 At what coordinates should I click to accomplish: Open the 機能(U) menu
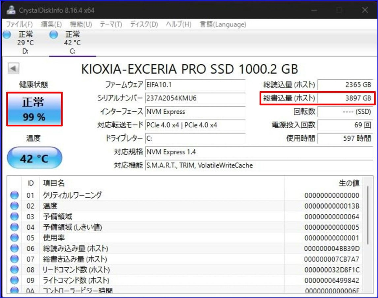(81, 24)
